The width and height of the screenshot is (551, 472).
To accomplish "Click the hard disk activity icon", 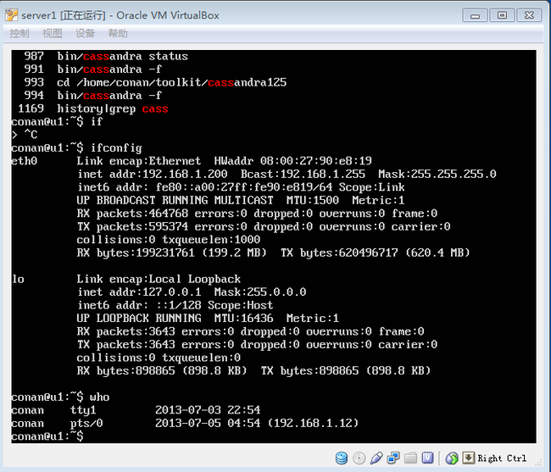I will pyautogui.click(x=342, y=458).
